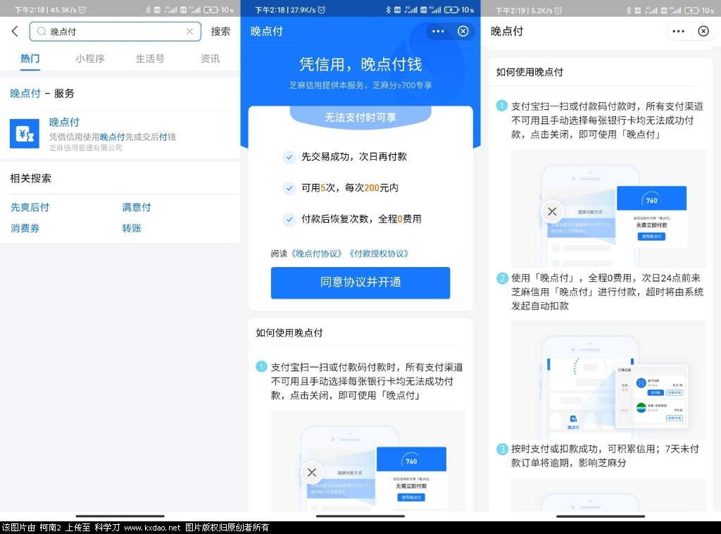
Task: Search related term 消费券
Action: click(x=25, y=228)
